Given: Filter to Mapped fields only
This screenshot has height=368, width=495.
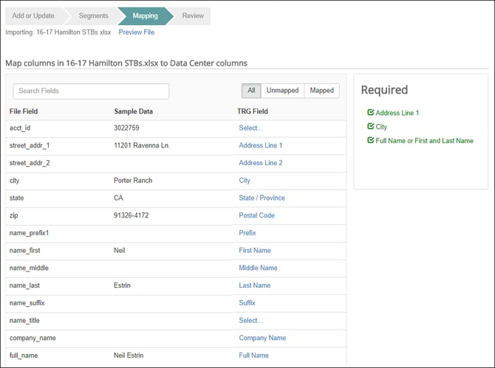Looking at the screenshot, I should pyautogui.click(x=321, y=91).
